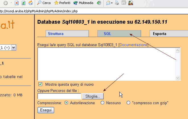The image size is (188, 119).
Task: Open the Multimedia panel
Action: click(x=83, y=3)
